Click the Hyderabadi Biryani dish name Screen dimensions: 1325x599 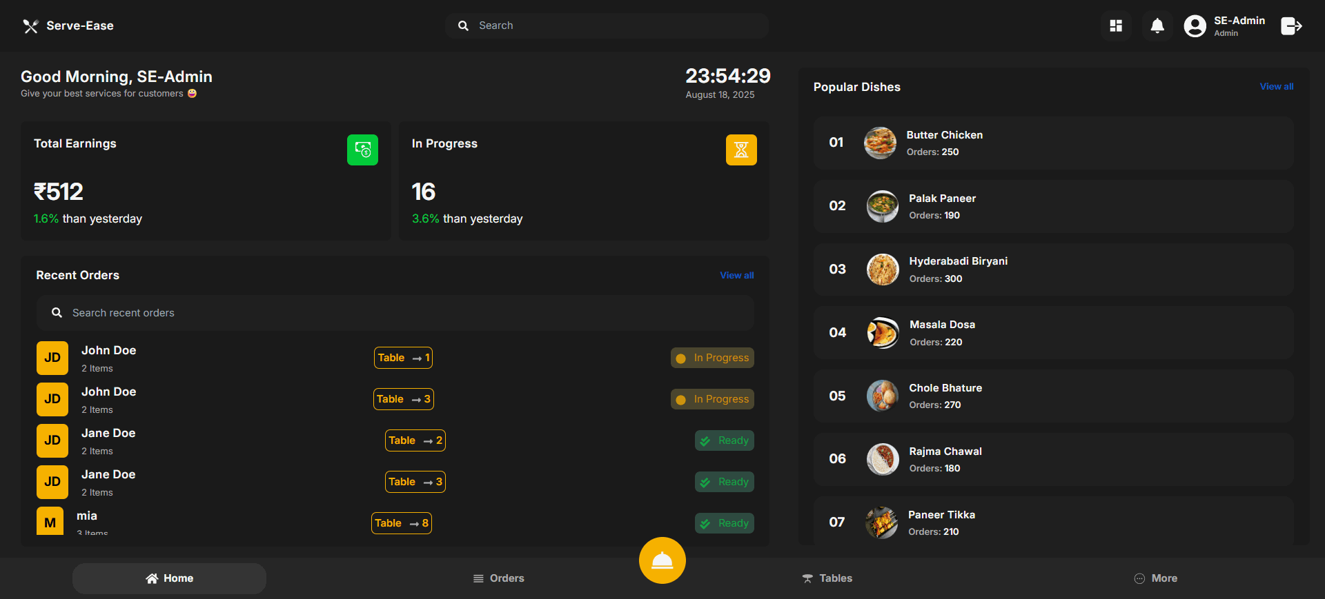point(959,261)
